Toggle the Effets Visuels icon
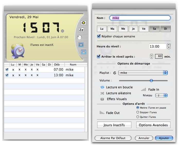This screenshot has height=147, width=180. (102, 99)
